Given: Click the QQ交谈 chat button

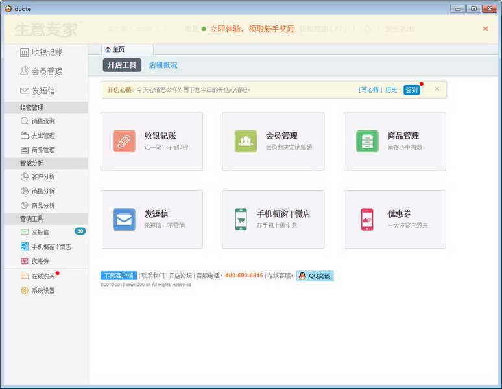Looking at the screenshot, I should coord(315,276).
